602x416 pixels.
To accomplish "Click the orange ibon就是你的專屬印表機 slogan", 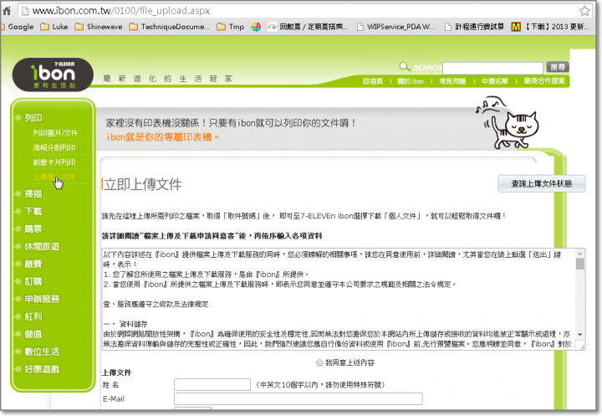I will (163, 137).
